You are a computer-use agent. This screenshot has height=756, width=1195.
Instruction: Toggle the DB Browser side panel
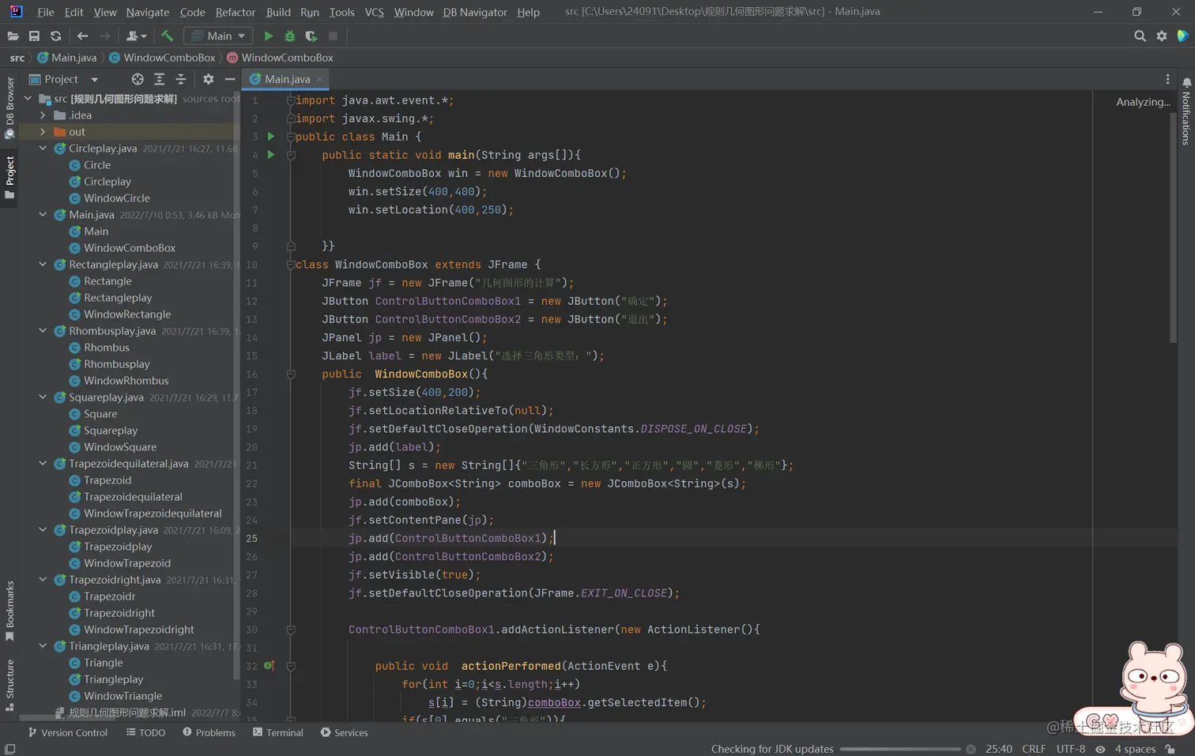point(9,107)
